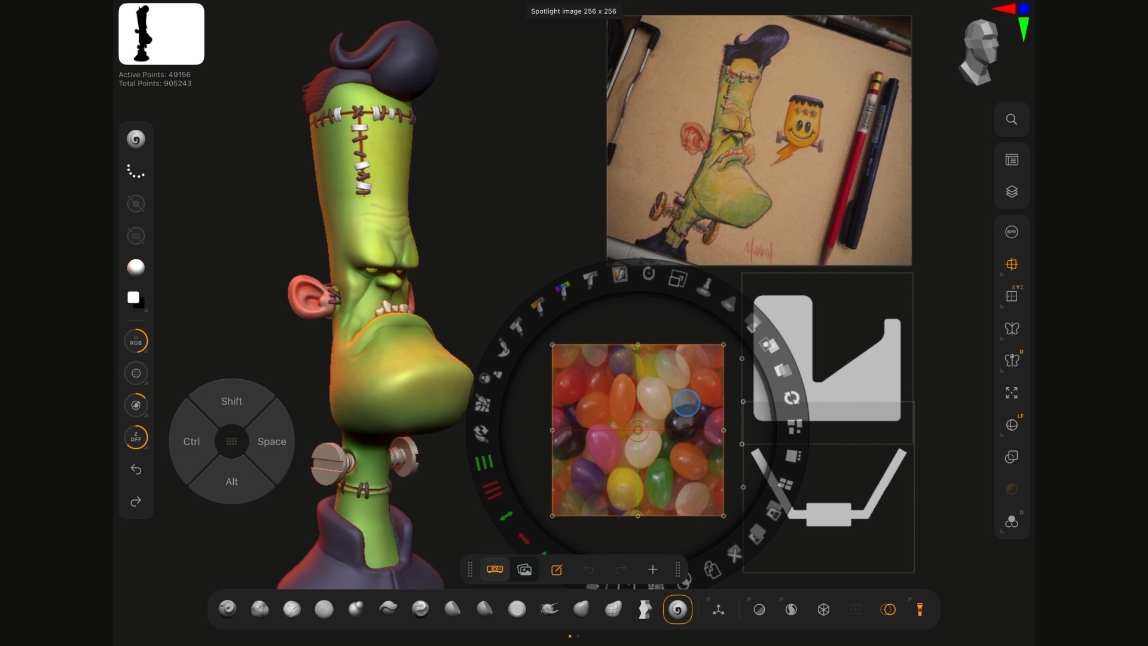The image size is (1148, 646).
Task: Toggle the Z OFF sculpt mode button
Action: pos(136,437)
